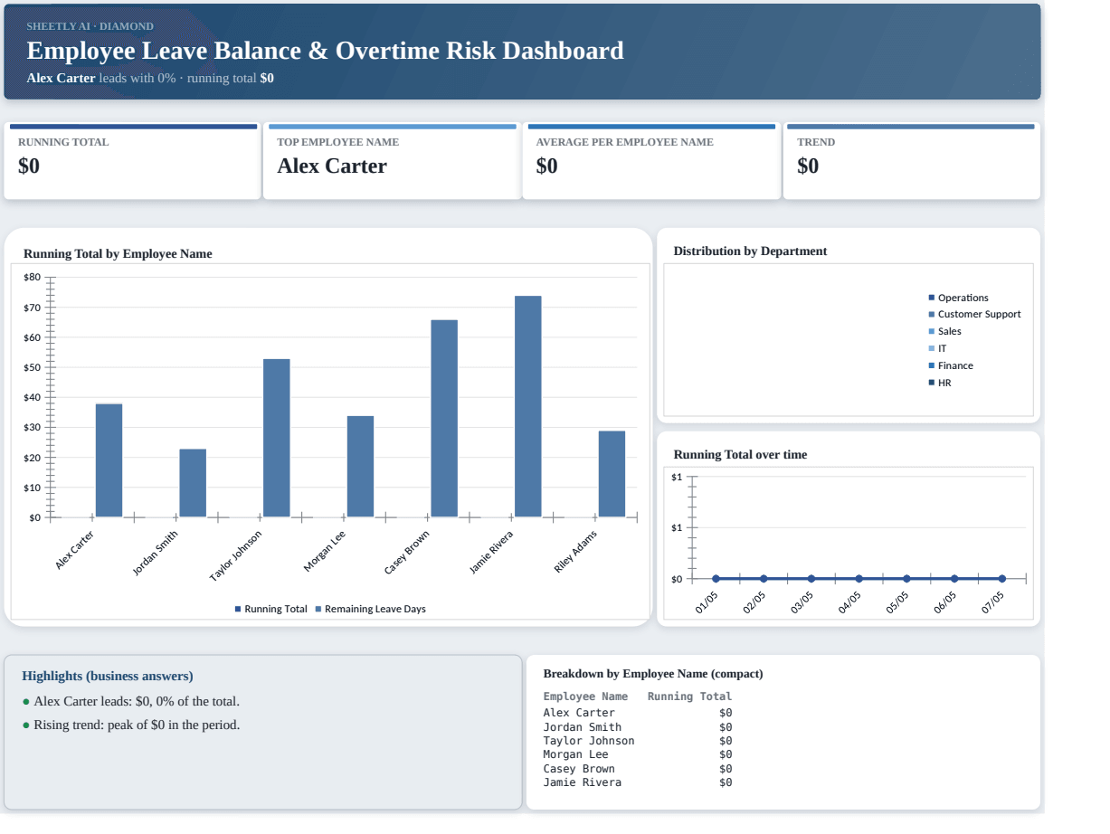Click the 03/05 data point on the line chart
Viewport: 1110px width, 834px height.
tap(811, 579)
